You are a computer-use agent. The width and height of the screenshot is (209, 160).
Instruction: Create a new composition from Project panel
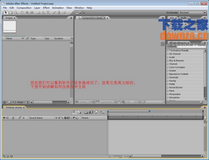14,102
